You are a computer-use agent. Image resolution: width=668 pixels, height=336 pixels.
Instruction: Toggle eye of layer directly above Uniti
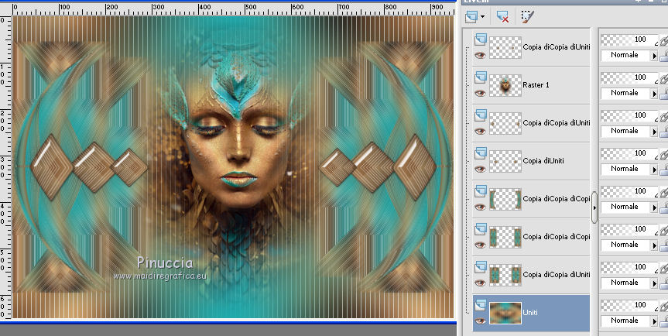coord(480,283)
